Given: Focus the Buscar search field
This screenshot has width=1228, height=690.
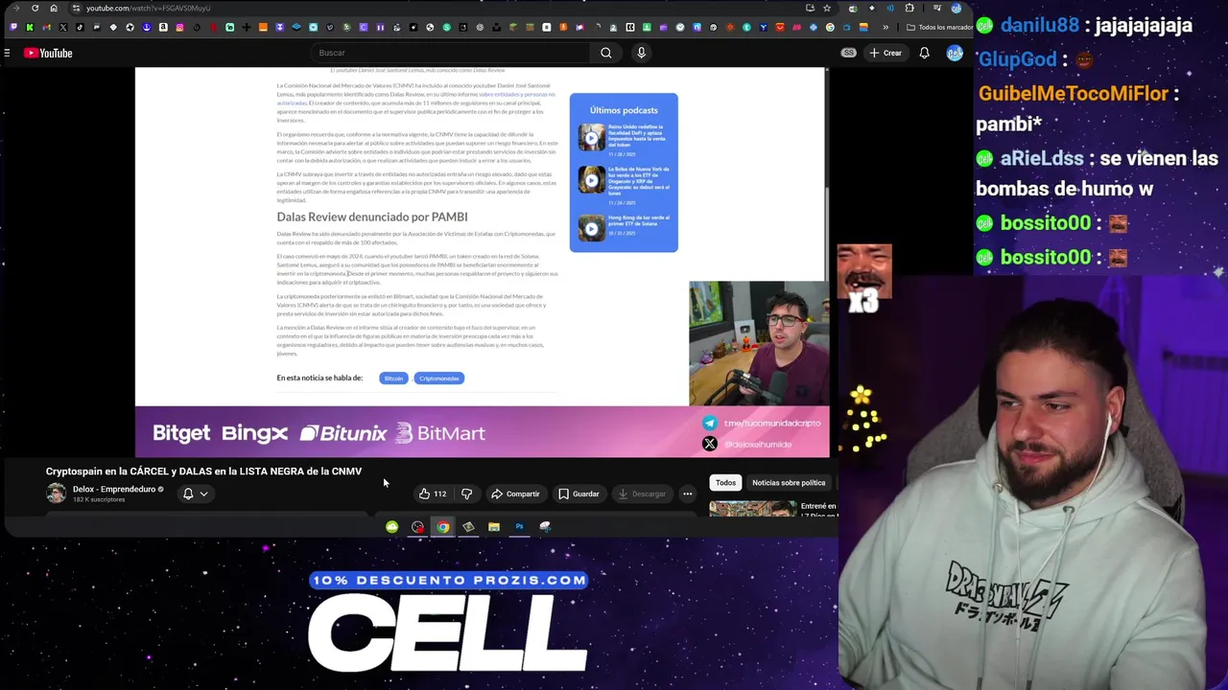Looking at the screenshot, I should [x=451, y=53].
